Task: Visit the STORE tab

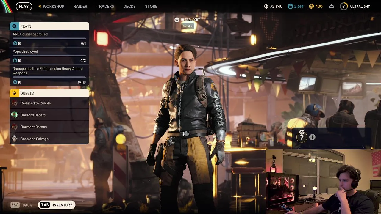Action: [151, 6]
